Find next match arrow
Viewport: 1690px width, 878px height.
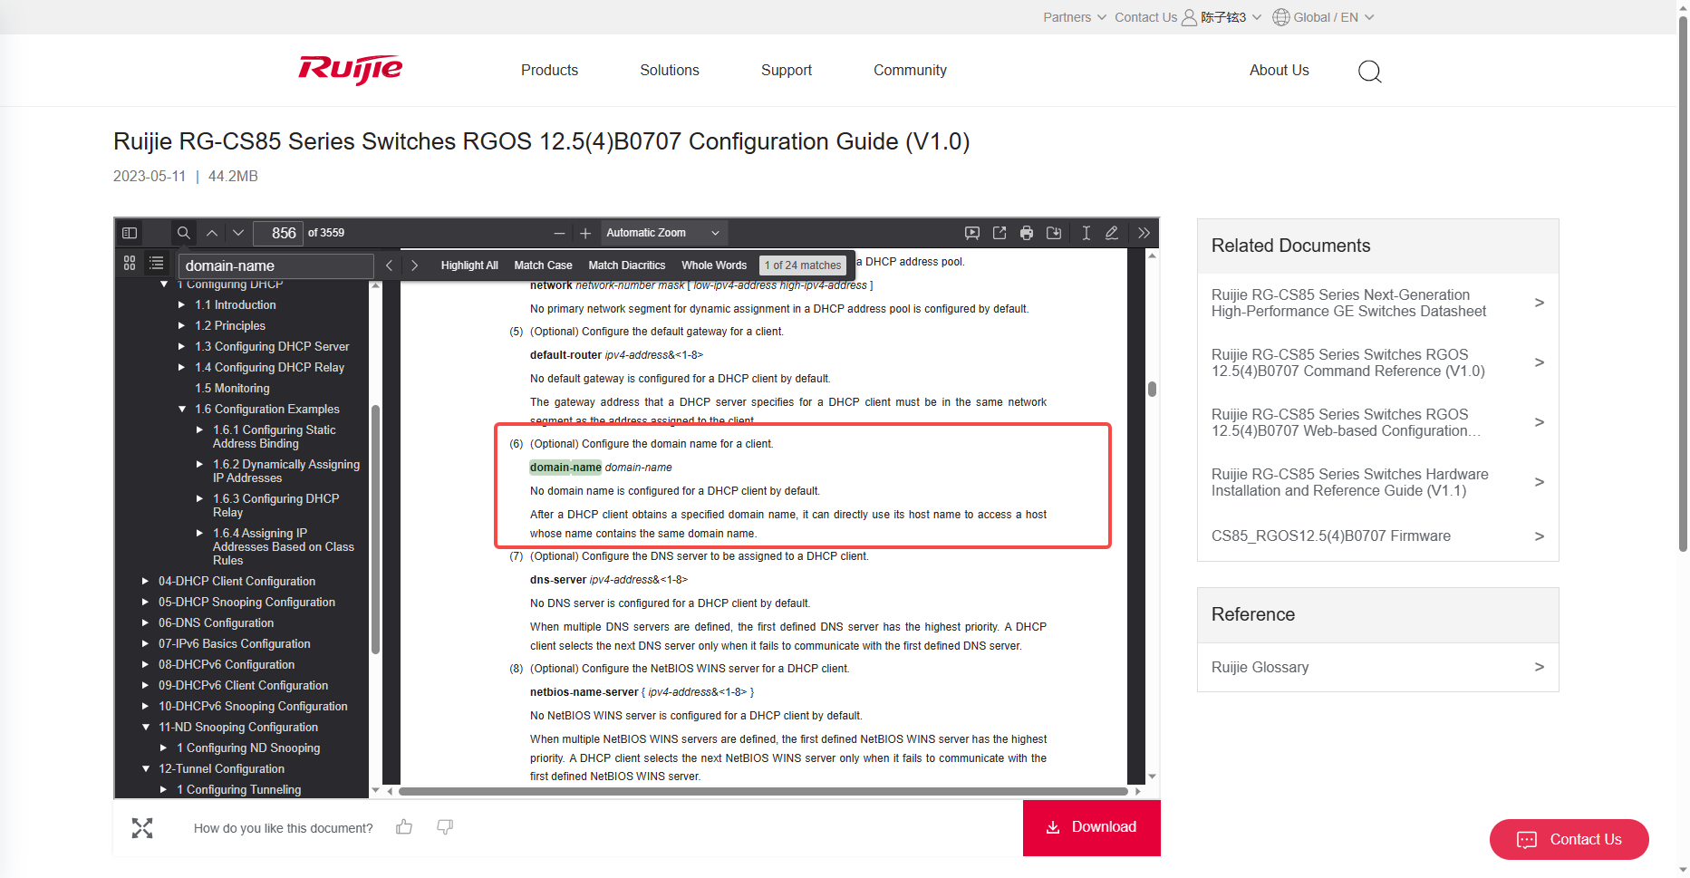414,265
